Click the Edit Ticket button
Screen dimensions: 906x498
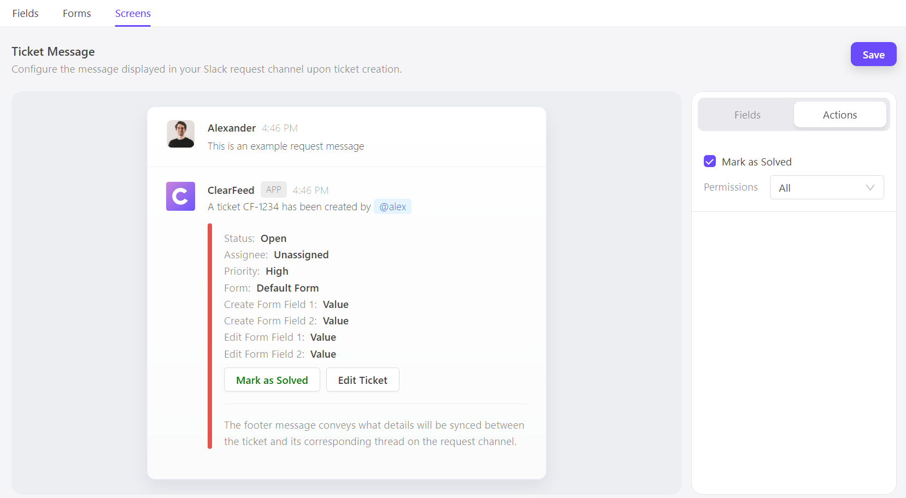click(x=362, y=380)
